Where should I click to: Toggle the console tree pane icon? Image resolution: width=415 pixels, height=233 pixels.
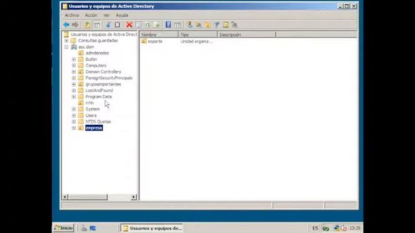[97, 25]
